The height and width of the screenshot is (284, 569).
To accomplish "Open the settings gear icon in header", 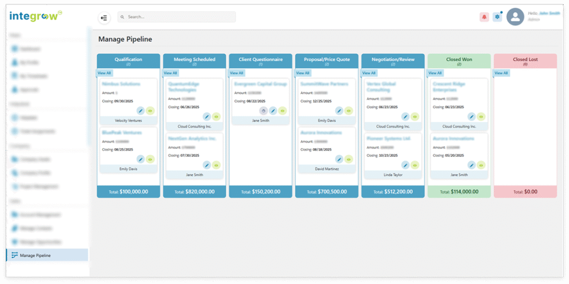I will [x=497, y=17].
